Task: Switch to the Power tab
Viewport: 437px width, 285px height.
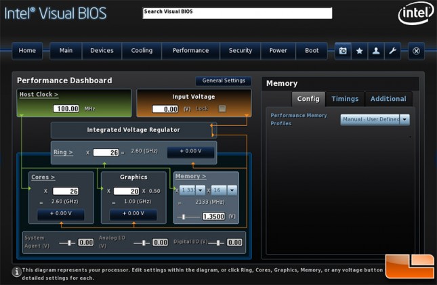Action: click(278, 51)
